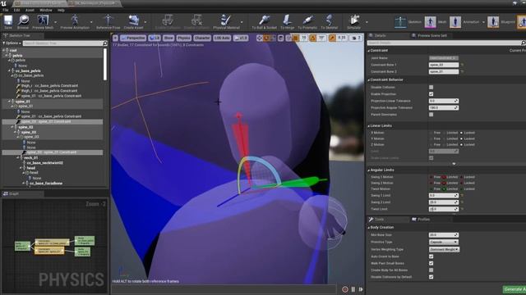Open Vertex Weighting Type dropdown
Screen dimensions: 526x295
(444, 249)
